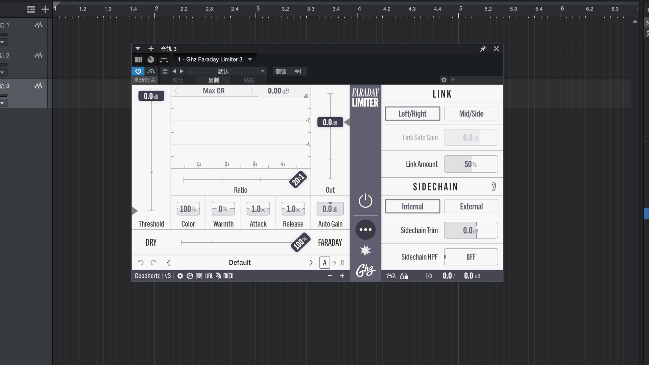
Task: Expand the 默认 preset dropdown
Action: 262,71
